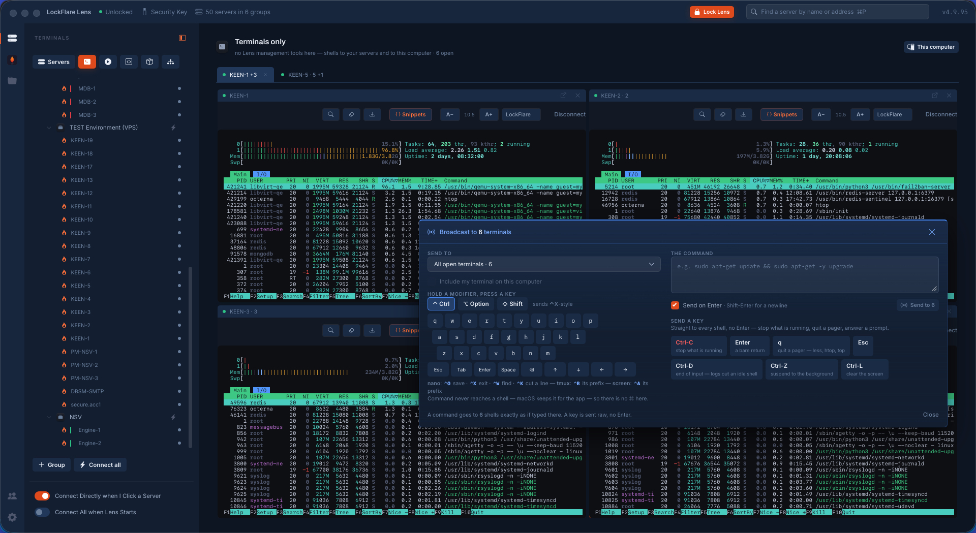This screenshot has width=976, height=533.
Task: Enable Connect All when Lens Starts
Action: coord(42,512)
